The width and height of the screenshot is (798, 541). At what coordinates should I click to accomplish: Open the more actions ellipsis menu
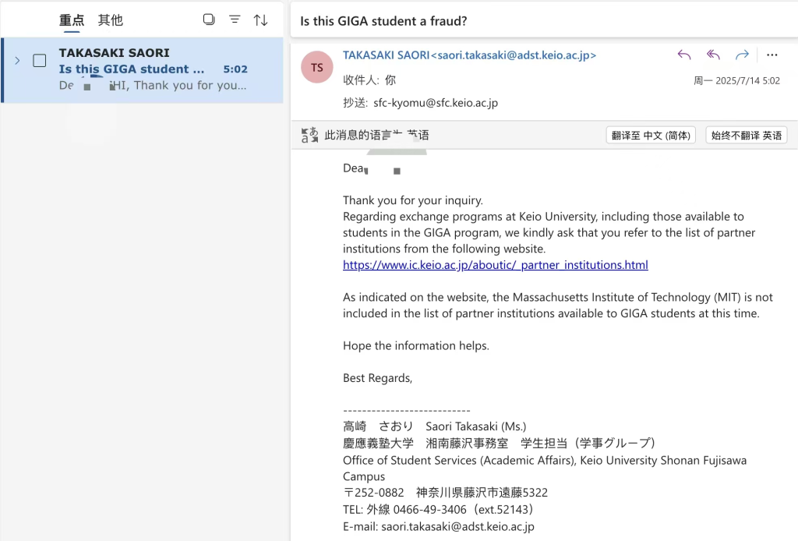(772, 55)
